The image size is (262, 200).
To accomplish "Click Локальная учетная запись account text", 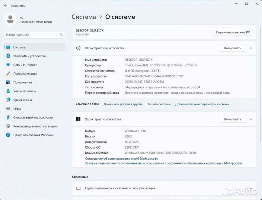I will point(36,22).
